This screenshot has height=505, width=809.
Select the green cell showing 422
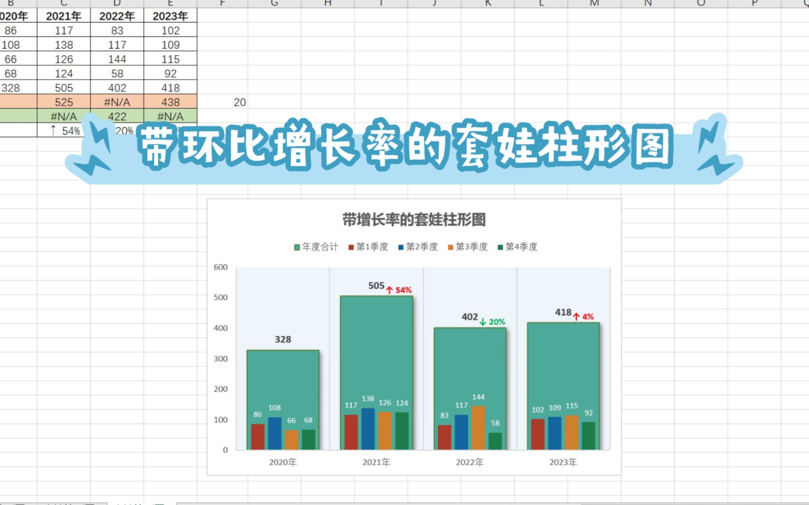point(117,116)
